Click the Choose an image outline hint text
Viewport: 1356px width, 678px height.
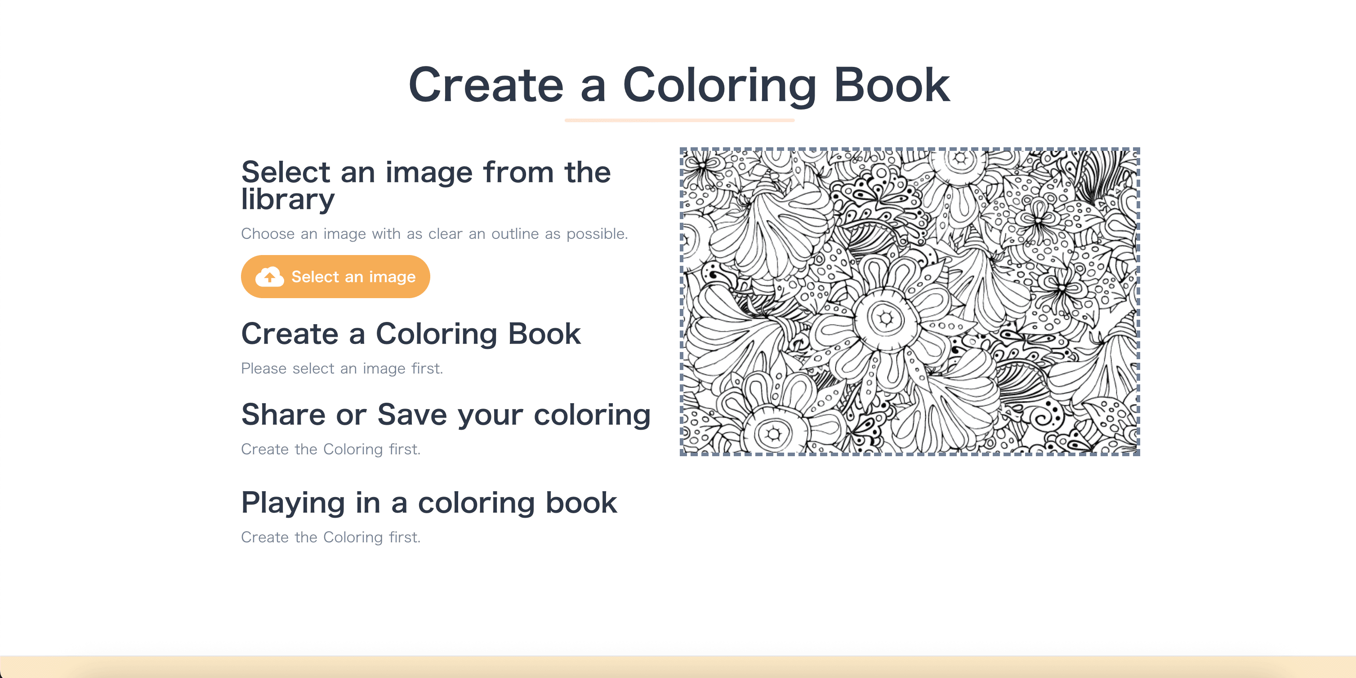coord(434,233)
